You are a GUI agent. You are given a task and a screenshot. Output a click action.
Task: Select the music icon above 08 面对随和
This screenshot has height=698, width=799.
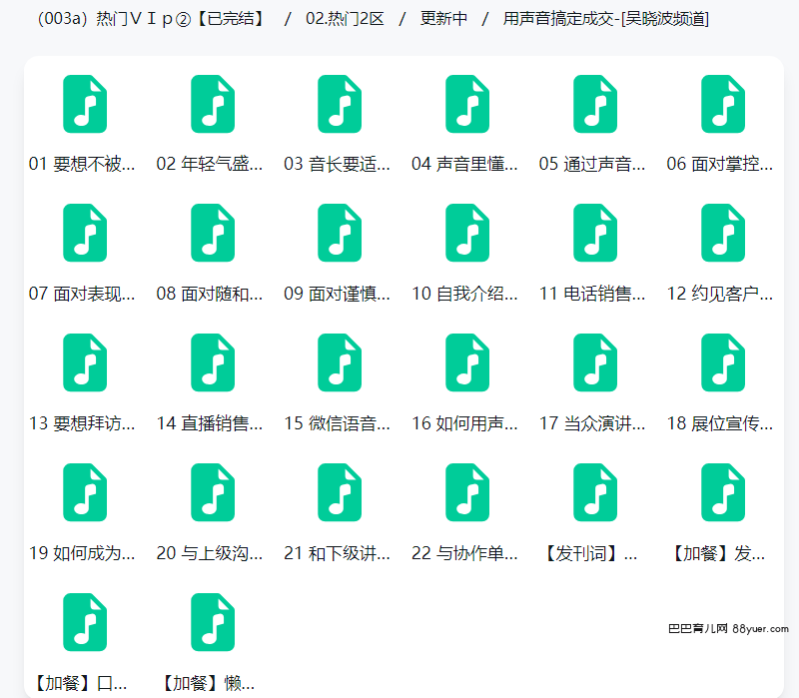pyautogui.click(x=213, y=233)
